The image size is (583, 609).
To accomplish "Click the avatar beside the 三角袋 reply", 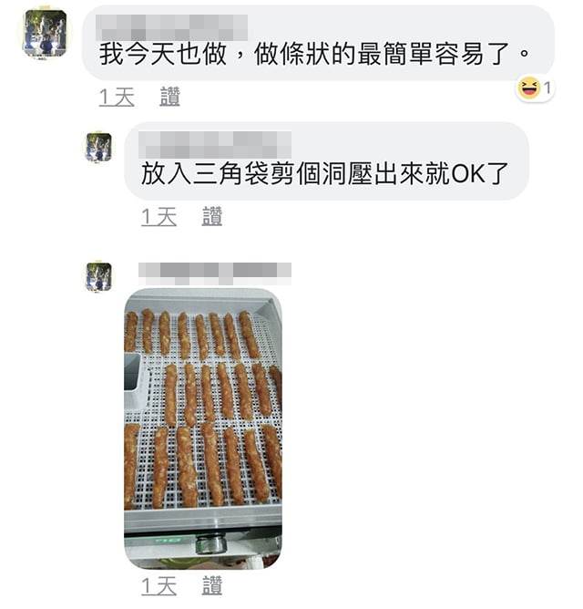I will point(98,147).
